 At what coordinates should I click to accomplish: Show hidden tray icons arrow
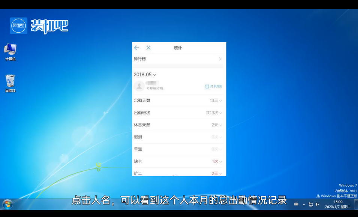tap(304, 204)
